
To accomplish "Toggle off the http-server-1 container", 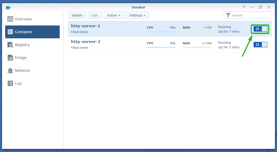I will 260,29.
